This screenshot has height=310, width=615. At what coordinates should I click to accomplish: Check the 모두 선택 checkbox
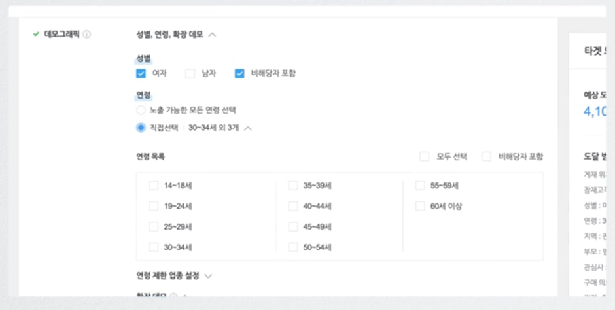[x=425, y=156]
